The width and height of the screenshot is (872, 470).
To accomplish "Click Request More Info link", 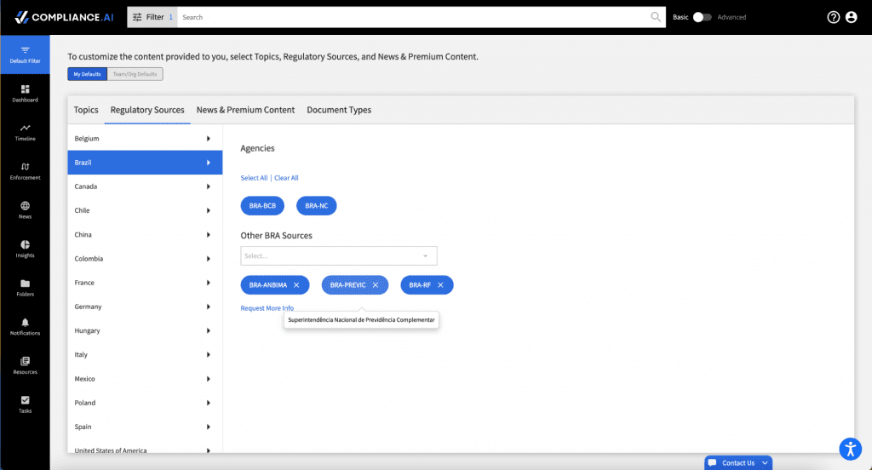I will point(267,308).
